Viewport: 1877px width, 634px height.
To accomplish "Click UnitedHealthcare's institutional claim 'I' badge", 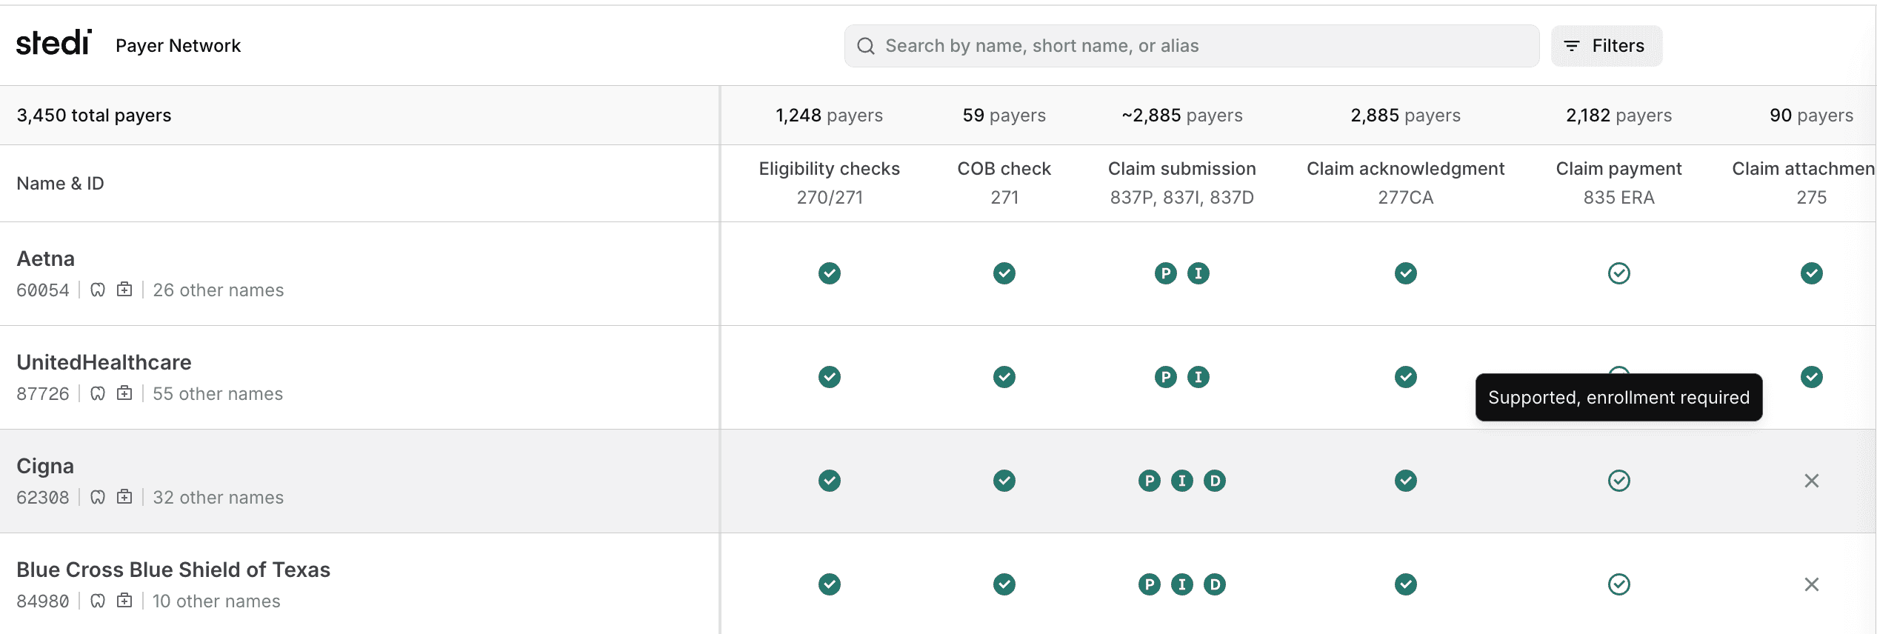I will coord(1198,377).
